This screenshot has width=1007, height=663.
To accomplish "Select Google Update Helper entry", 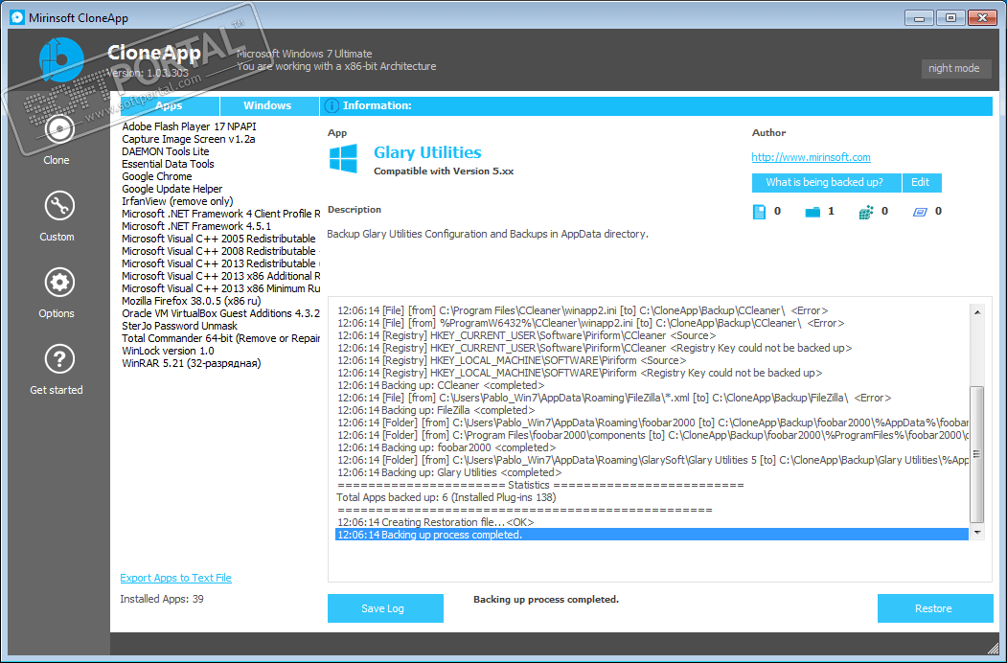I will click(x=172, y=189).
